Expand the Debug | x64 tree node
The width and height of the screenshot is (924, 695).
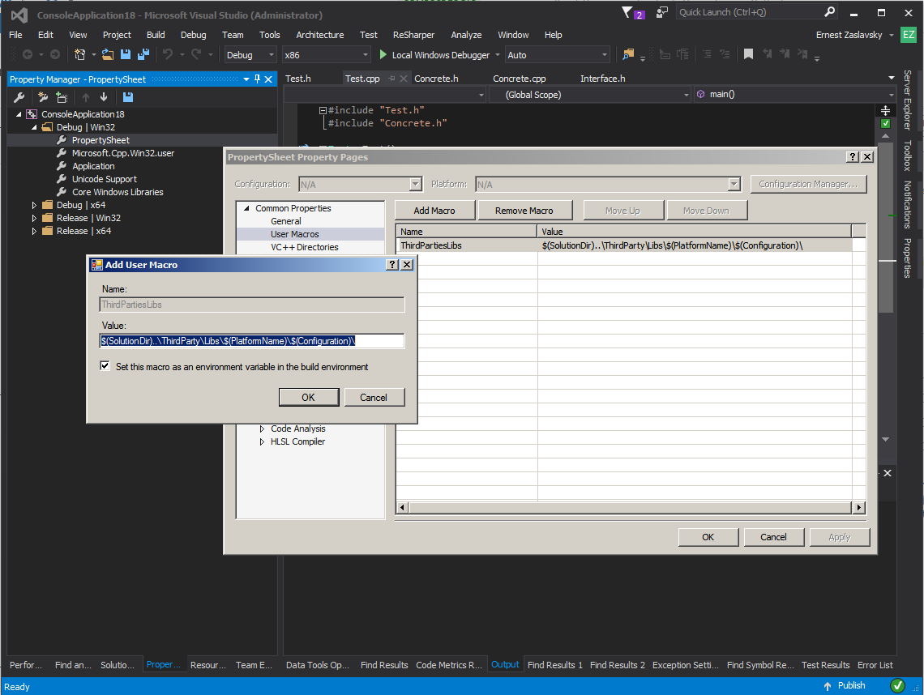point(34,205)
